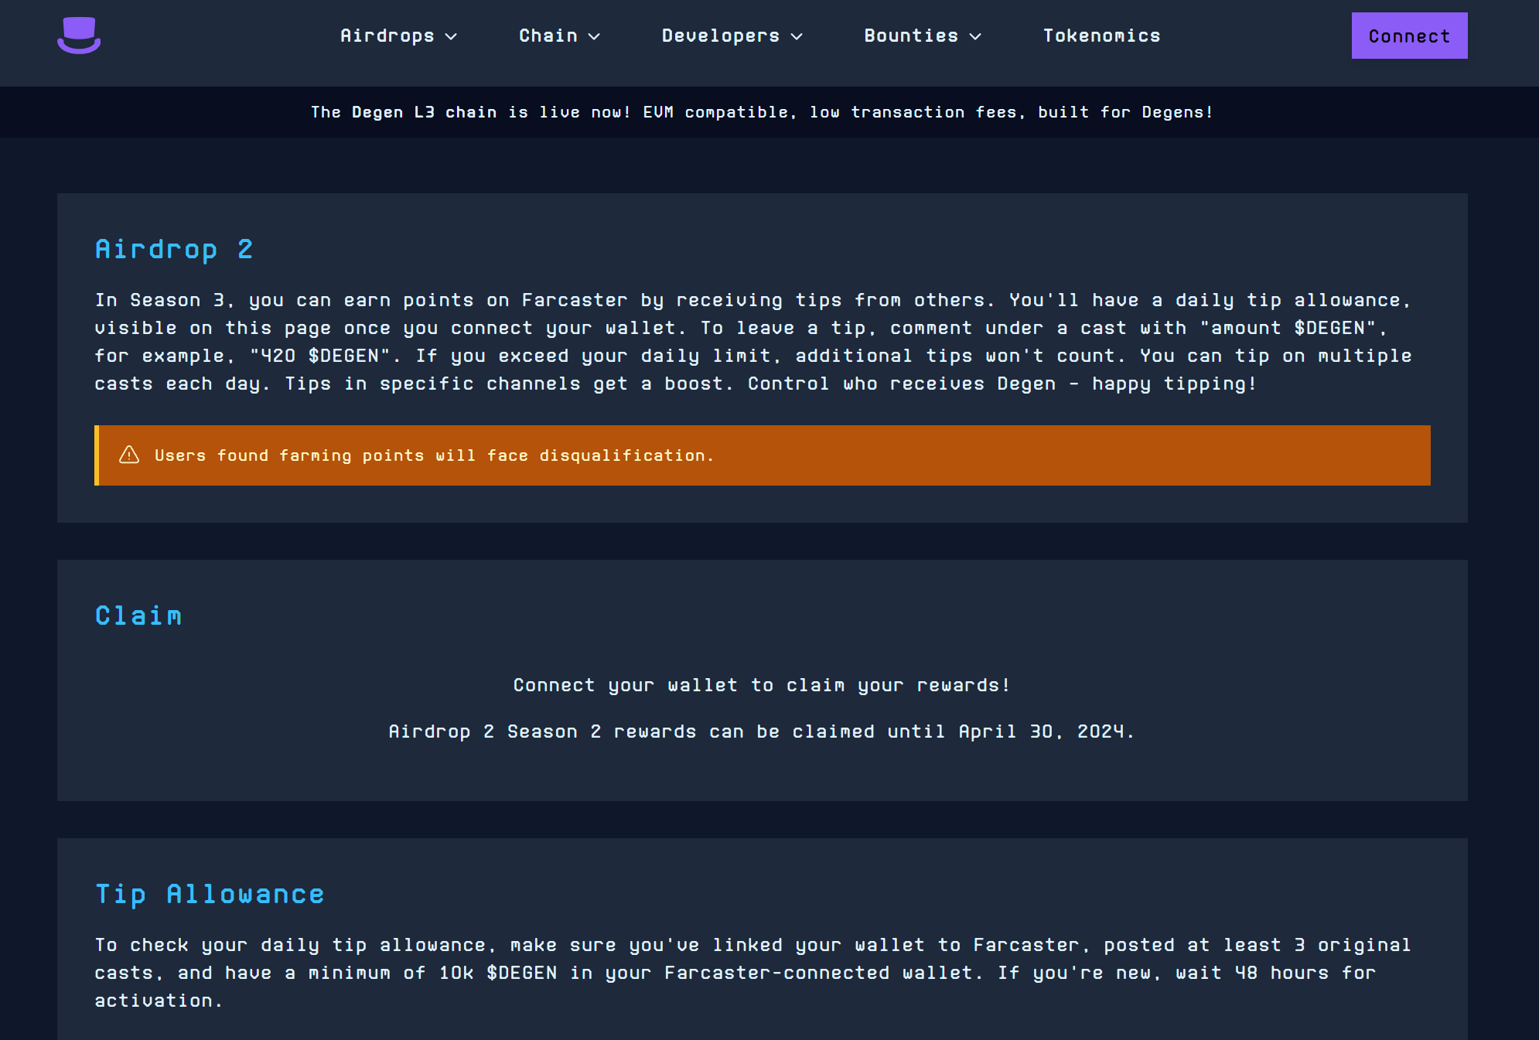
Task: Open the Chain menu
Action: 560,36
